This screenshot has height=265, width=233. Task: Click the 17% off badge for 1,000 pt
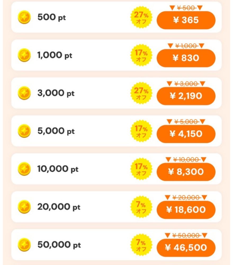(142, 56)
